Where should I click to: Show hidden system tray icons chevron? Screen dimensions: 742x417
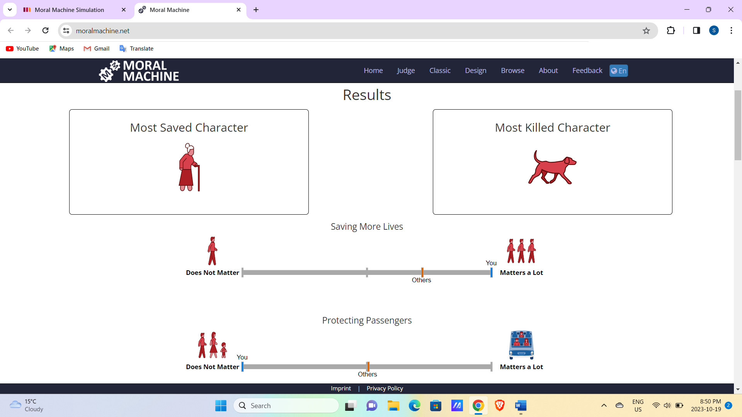(604, 405)
